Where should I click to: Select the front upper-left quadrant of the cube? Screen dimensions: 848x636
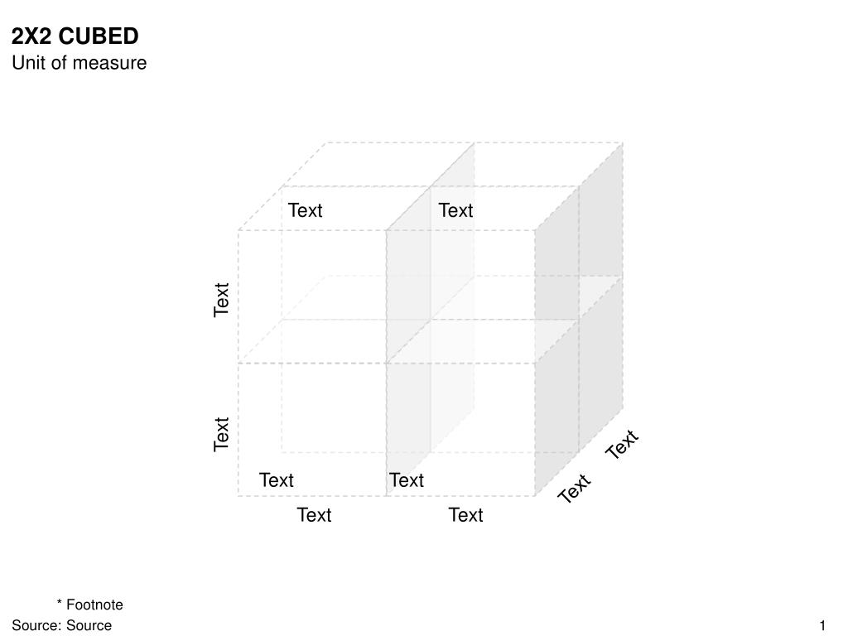[312, 296]
